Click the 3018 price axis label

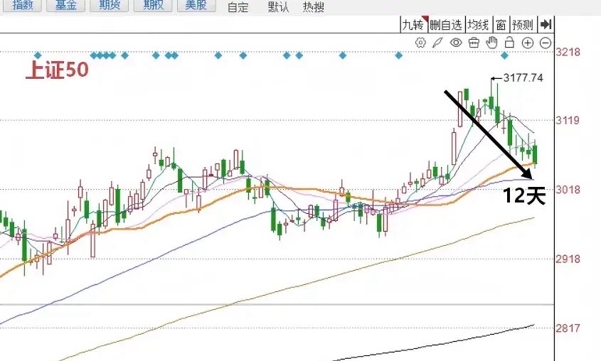pos(568,190)
